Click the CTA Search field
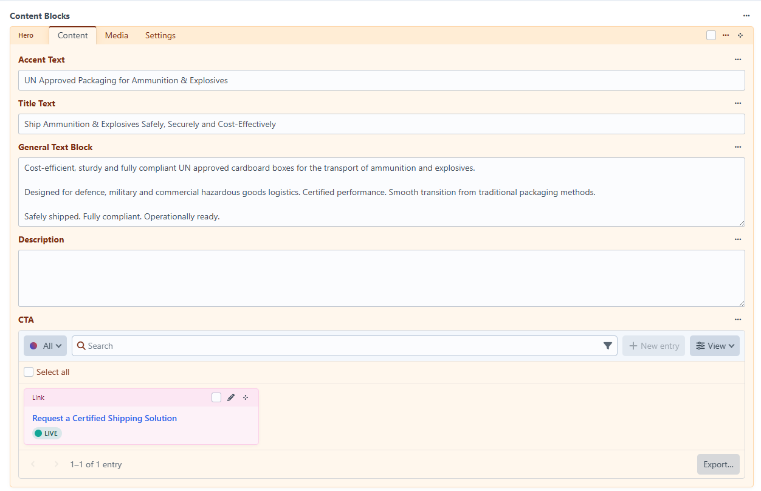 (345, 346)
